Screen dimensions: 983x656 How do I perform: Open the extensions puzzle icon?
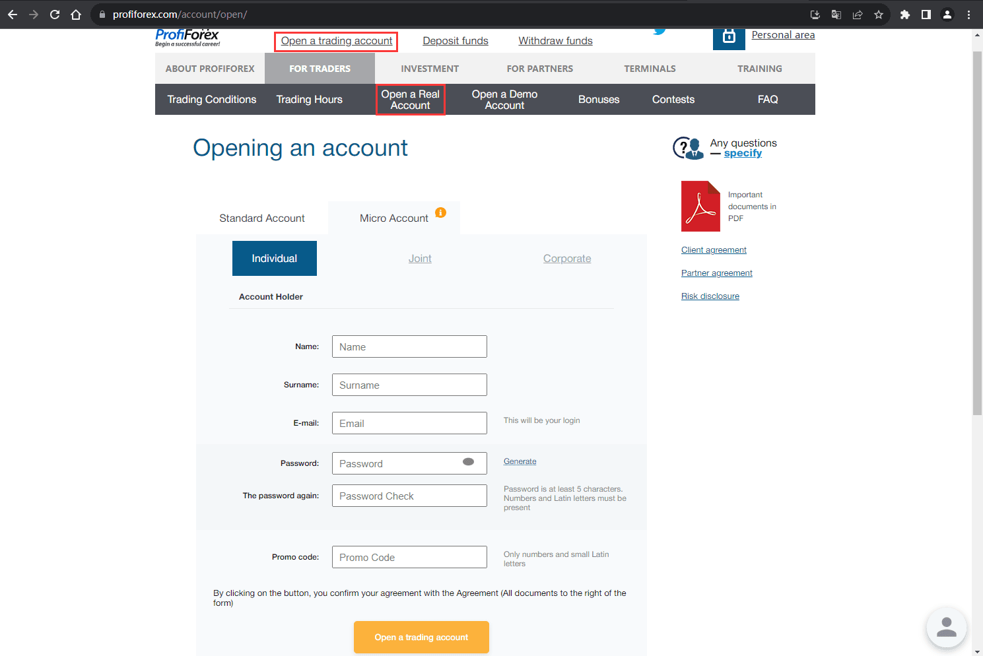(905, 15)
